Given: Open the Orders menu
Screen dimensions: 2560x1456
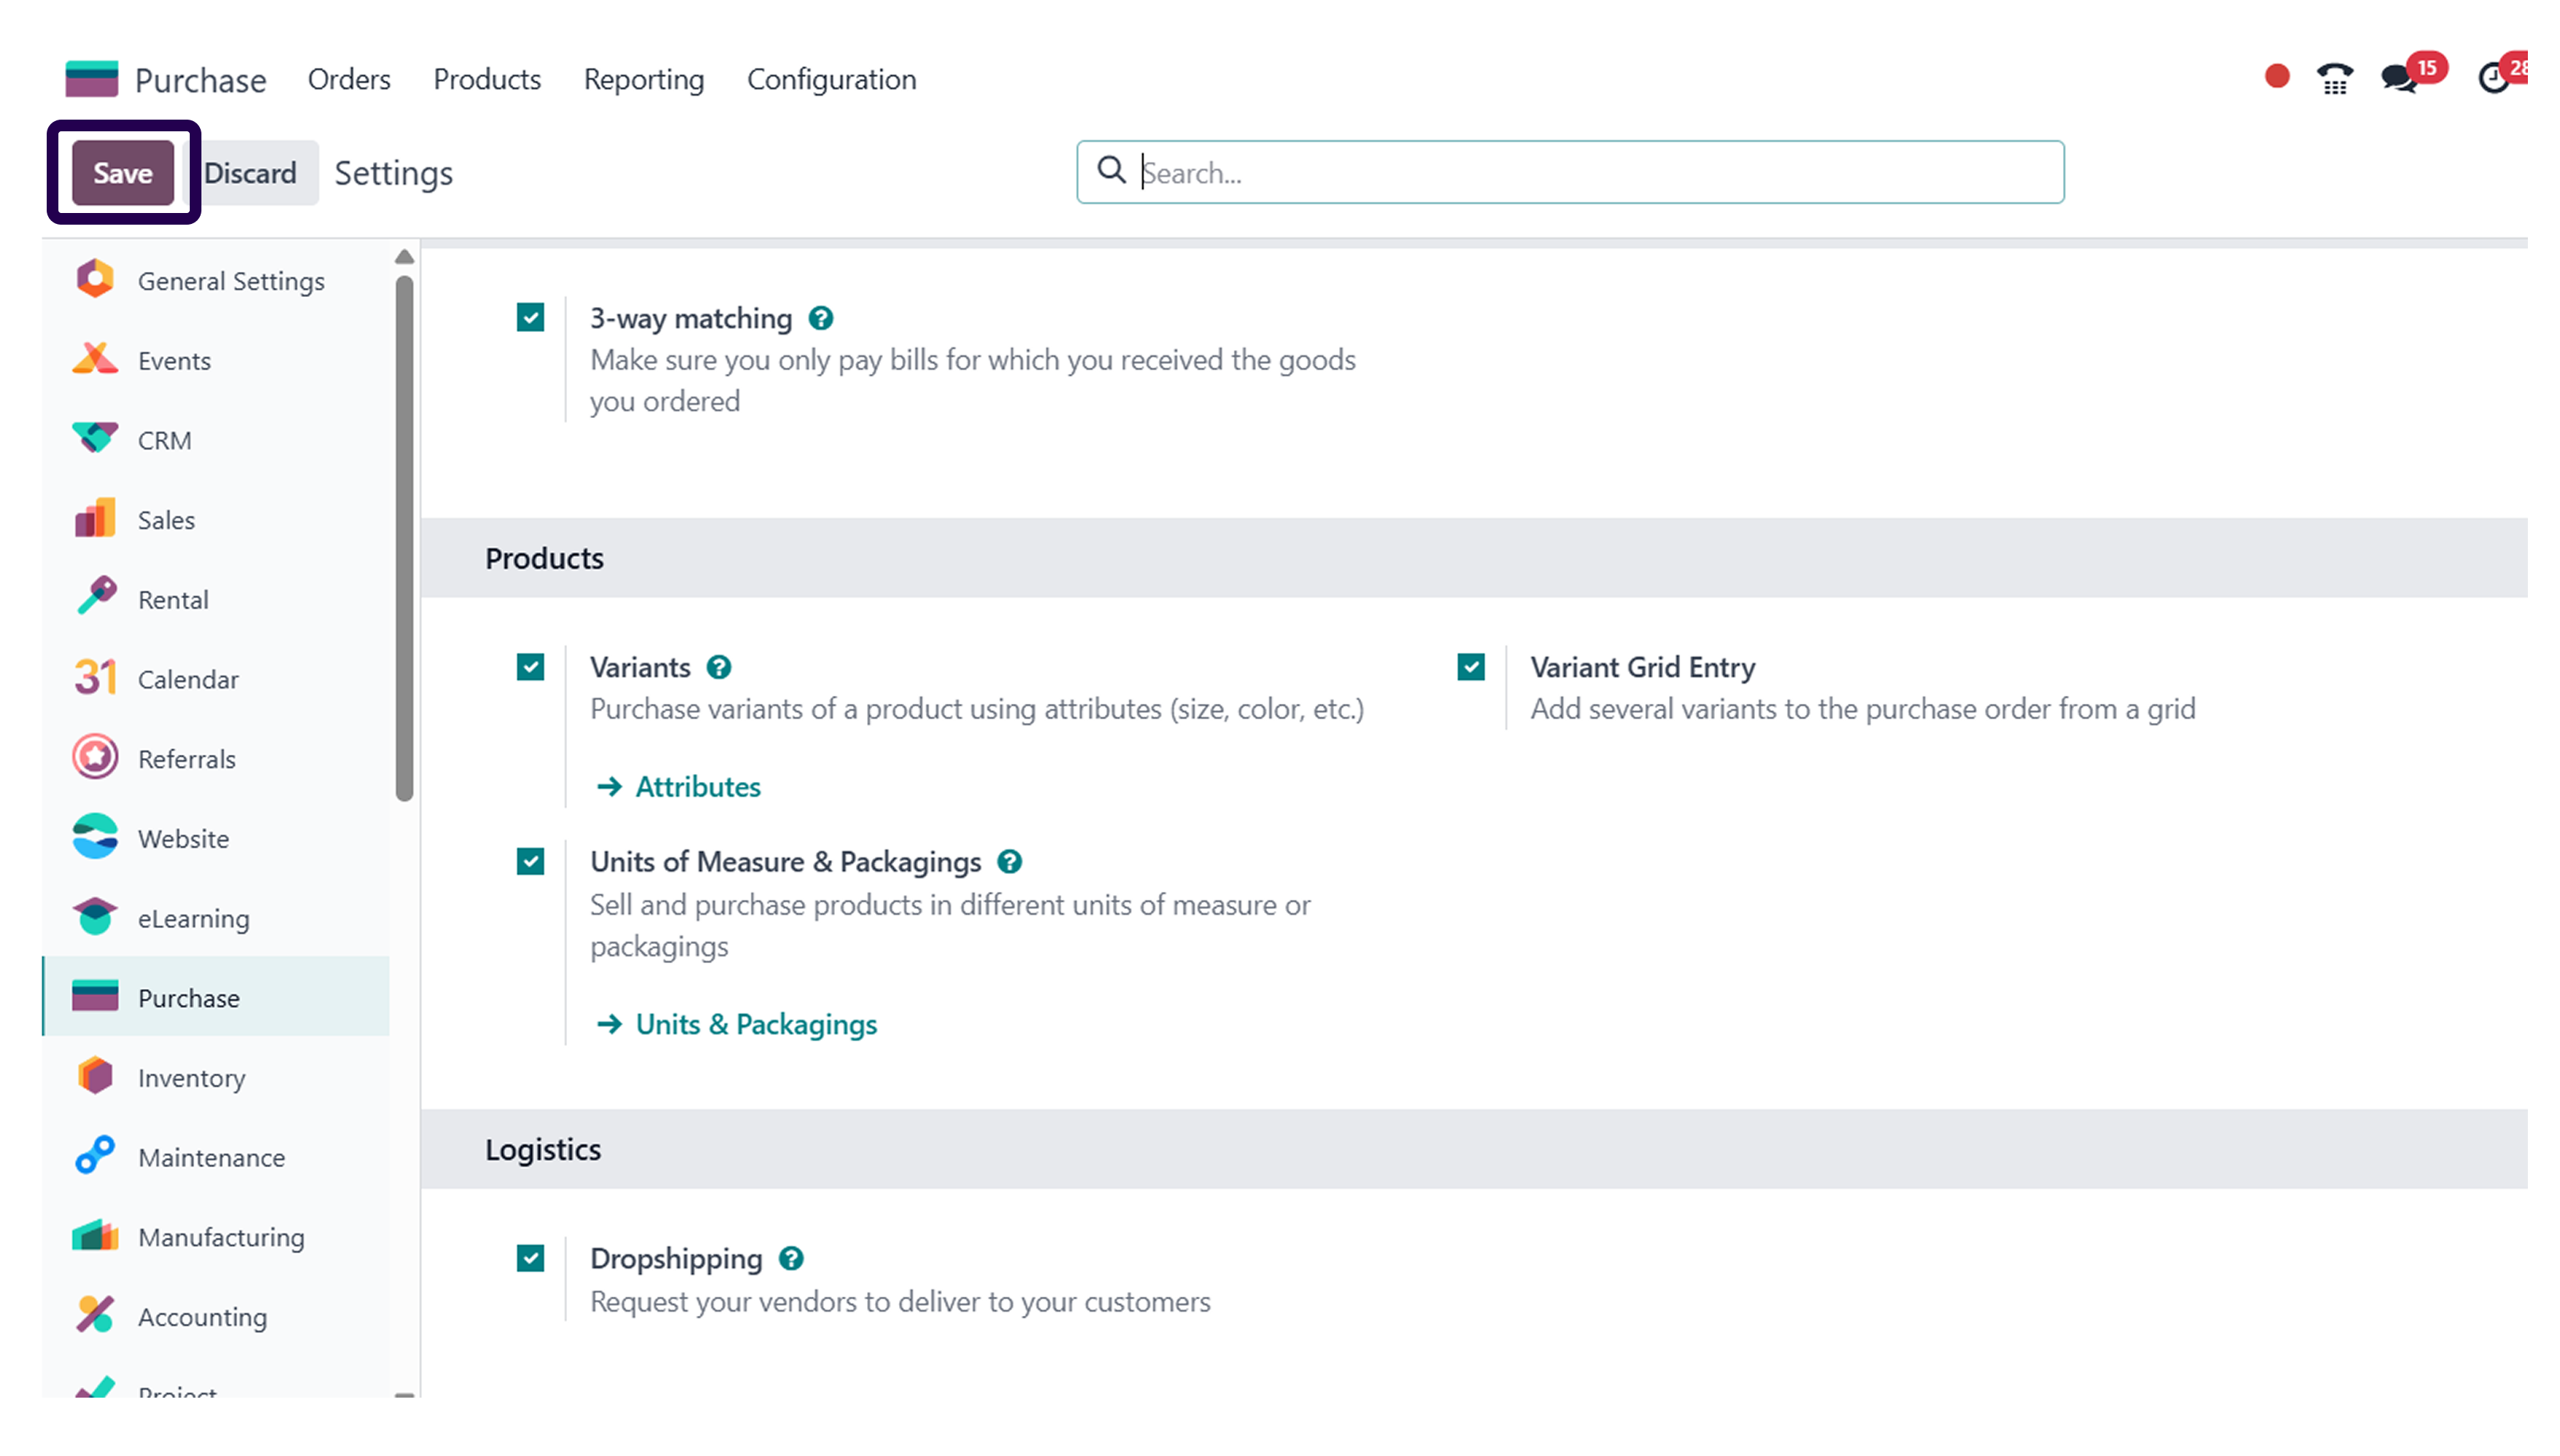Looking at the screenshot, I should click(x=349, y=79).
